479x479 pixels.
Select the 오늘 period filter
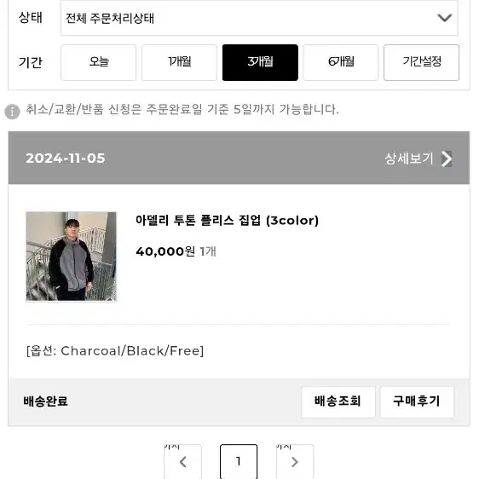pyautogui.click(x=98, y=62)
